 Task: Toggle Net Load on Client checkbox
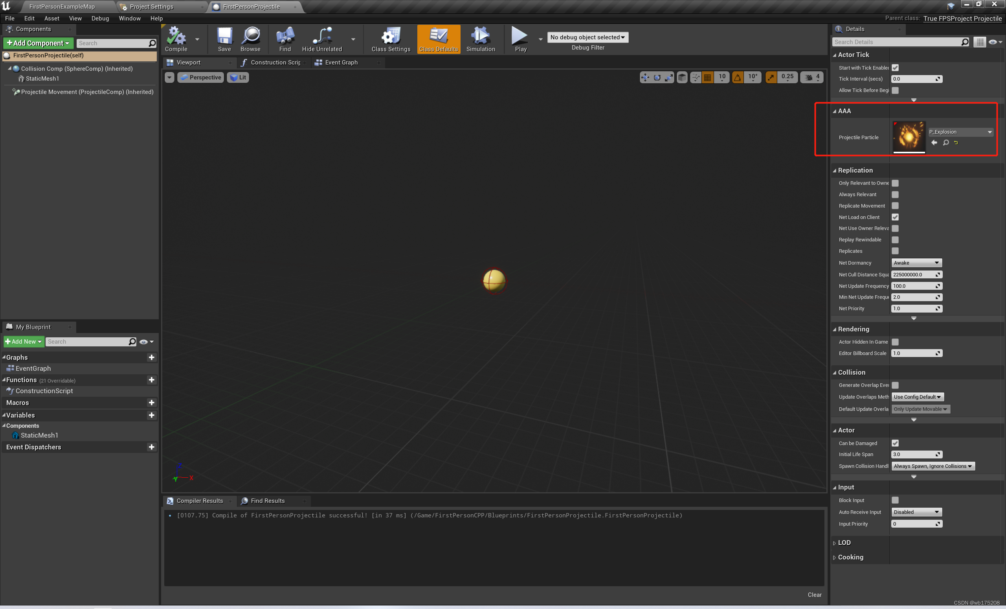(x=895, y=217)
